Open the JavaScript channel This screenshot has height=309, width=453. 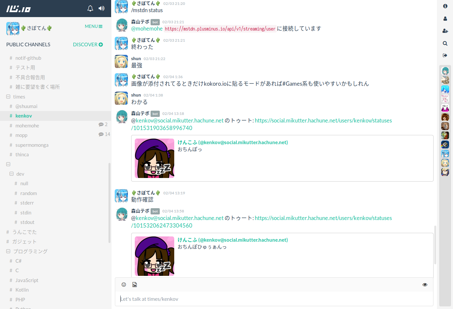[x=27, y=280]
